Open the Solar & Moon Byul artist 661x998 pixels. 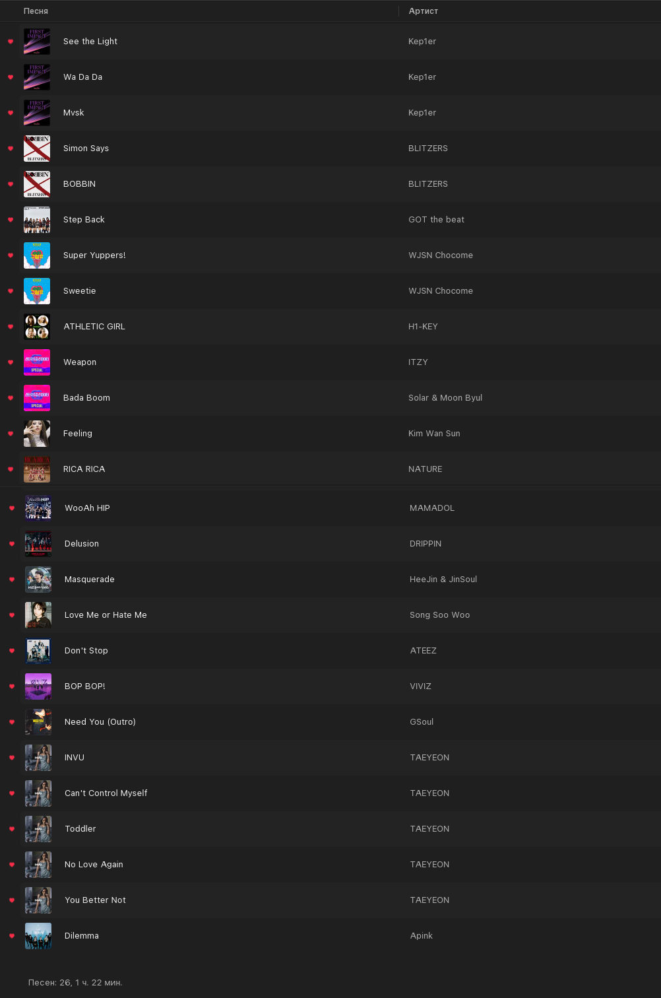pos(445,398)
